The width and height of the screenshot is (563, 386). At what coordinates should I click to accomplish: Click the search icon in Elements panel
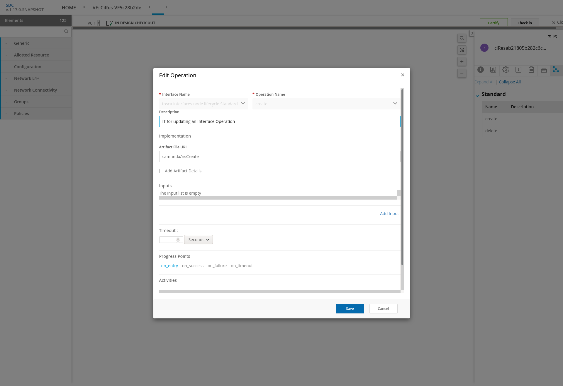pyautogui.click(x=66, y=32)
